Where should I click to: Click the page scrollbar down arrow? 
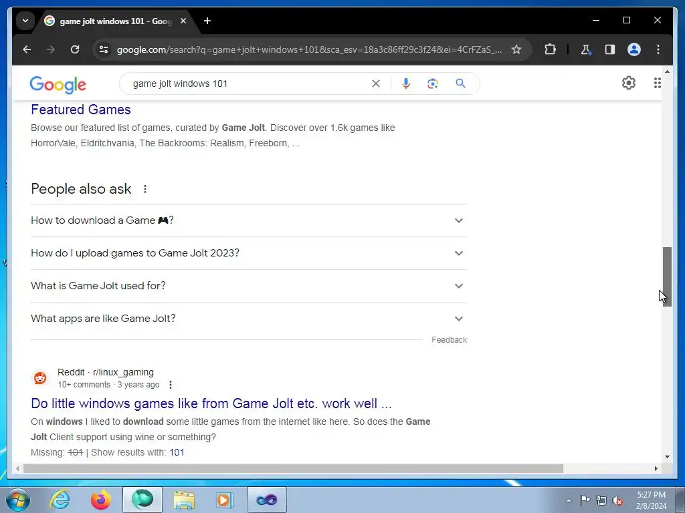point(667,457)
